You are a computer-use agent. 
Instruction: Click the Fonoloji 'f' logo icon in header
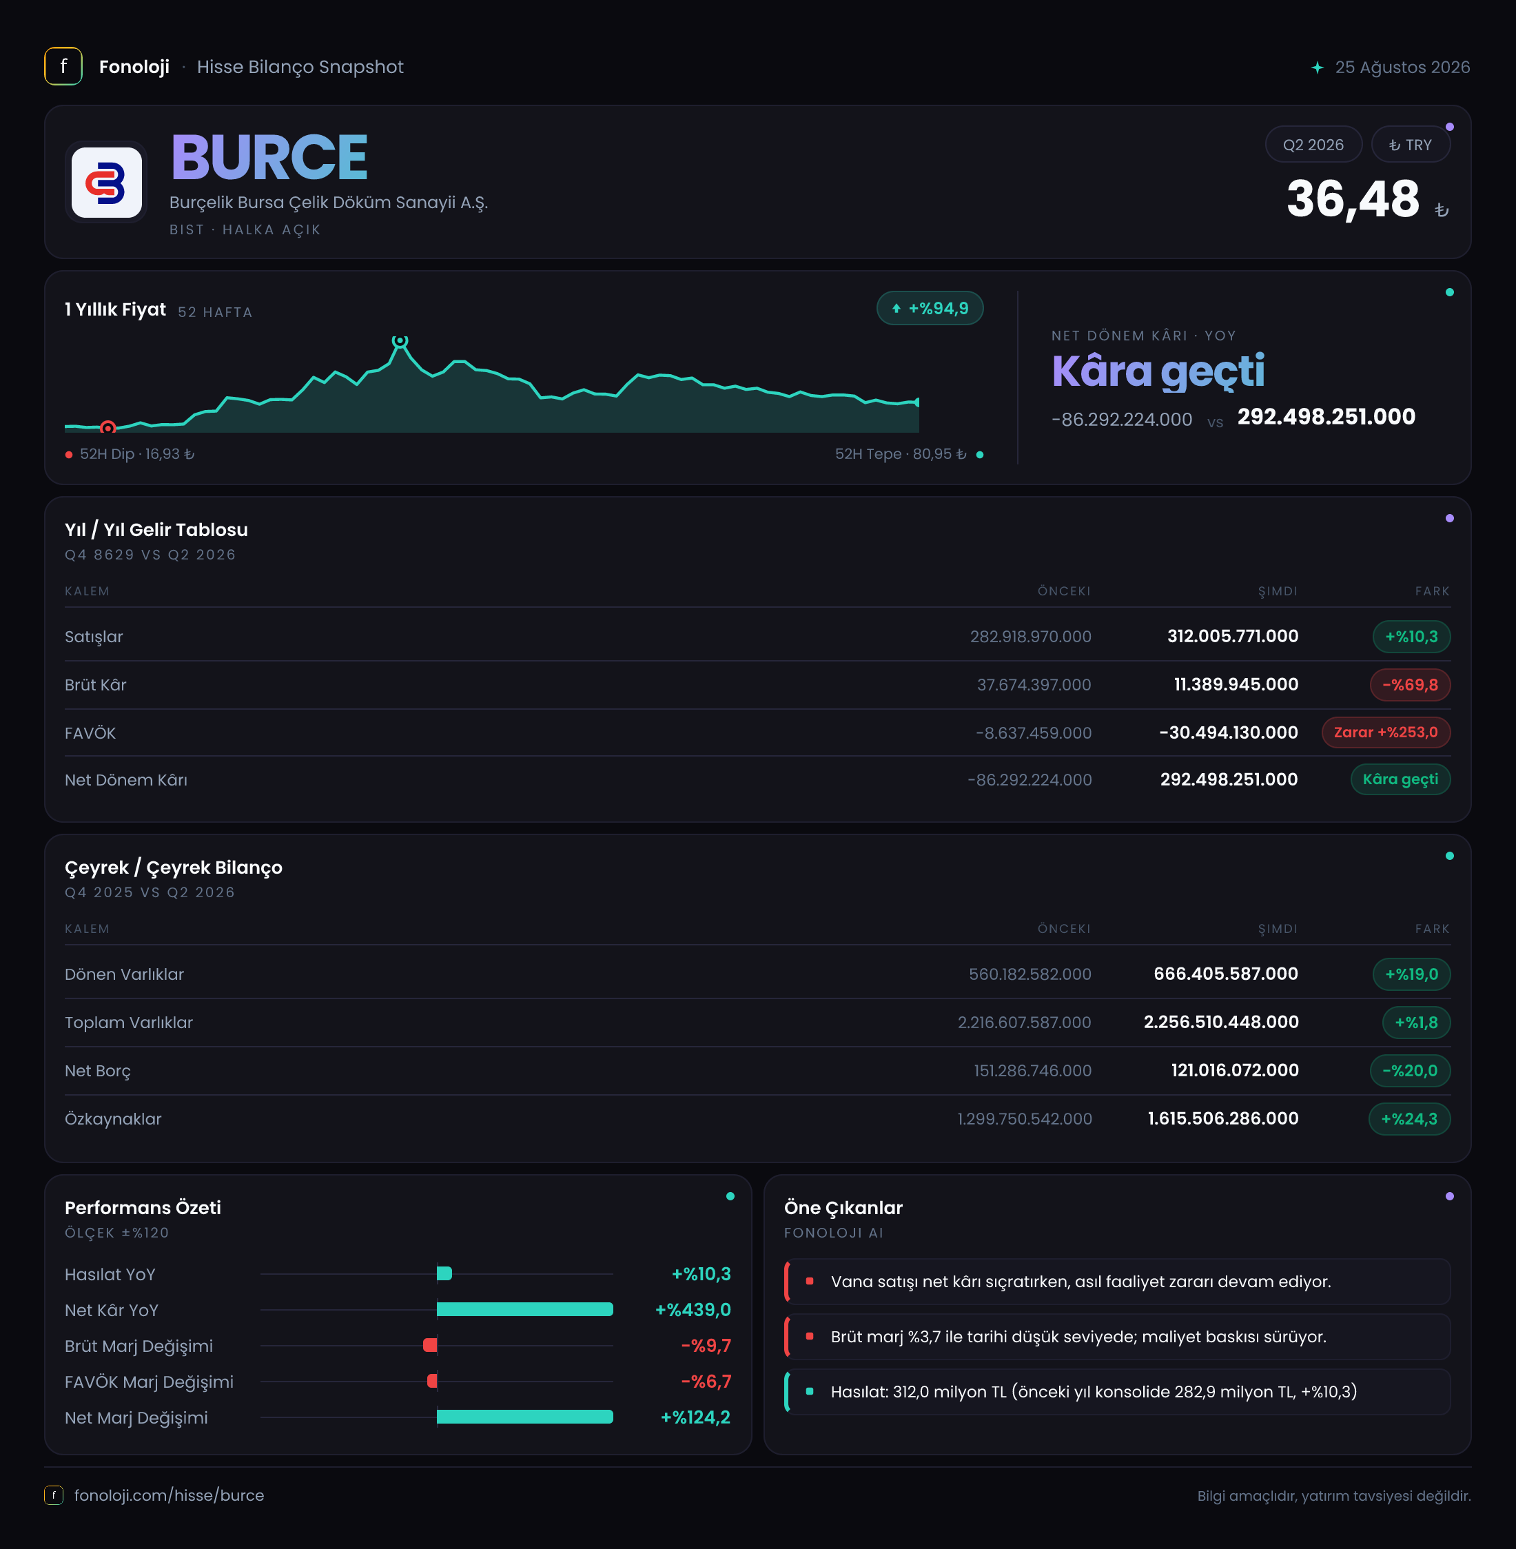pyautogui.click(x=63, y=67)
